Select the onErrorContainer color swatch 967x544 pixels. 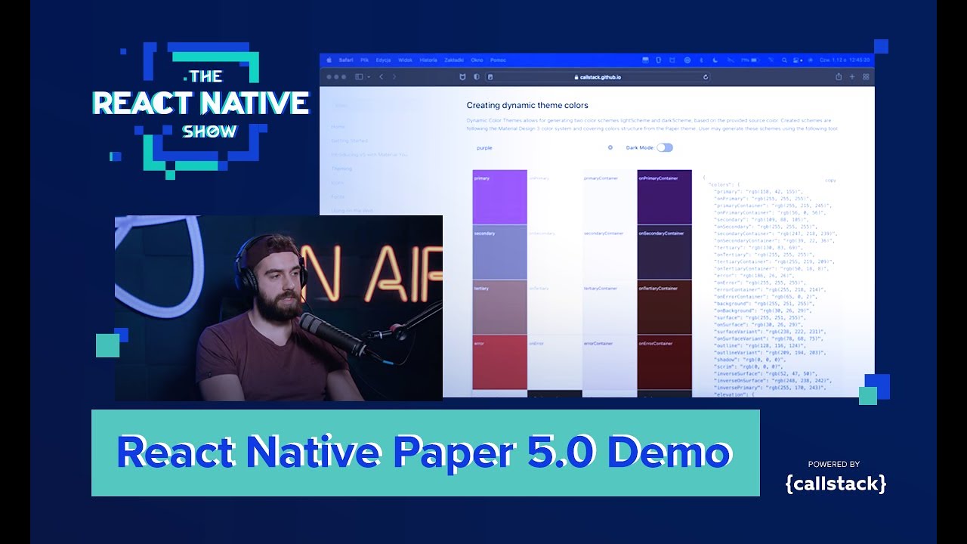coord(664,362)
